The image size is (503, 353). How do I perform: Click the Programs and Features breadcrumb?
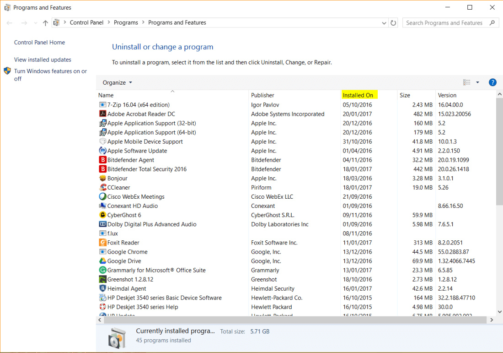pos(177,22)
